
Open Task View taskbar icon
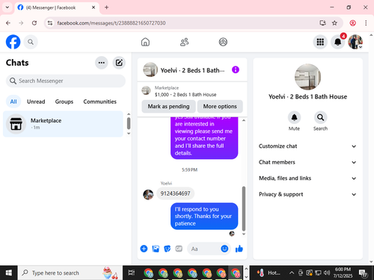(x=132, y=273)
